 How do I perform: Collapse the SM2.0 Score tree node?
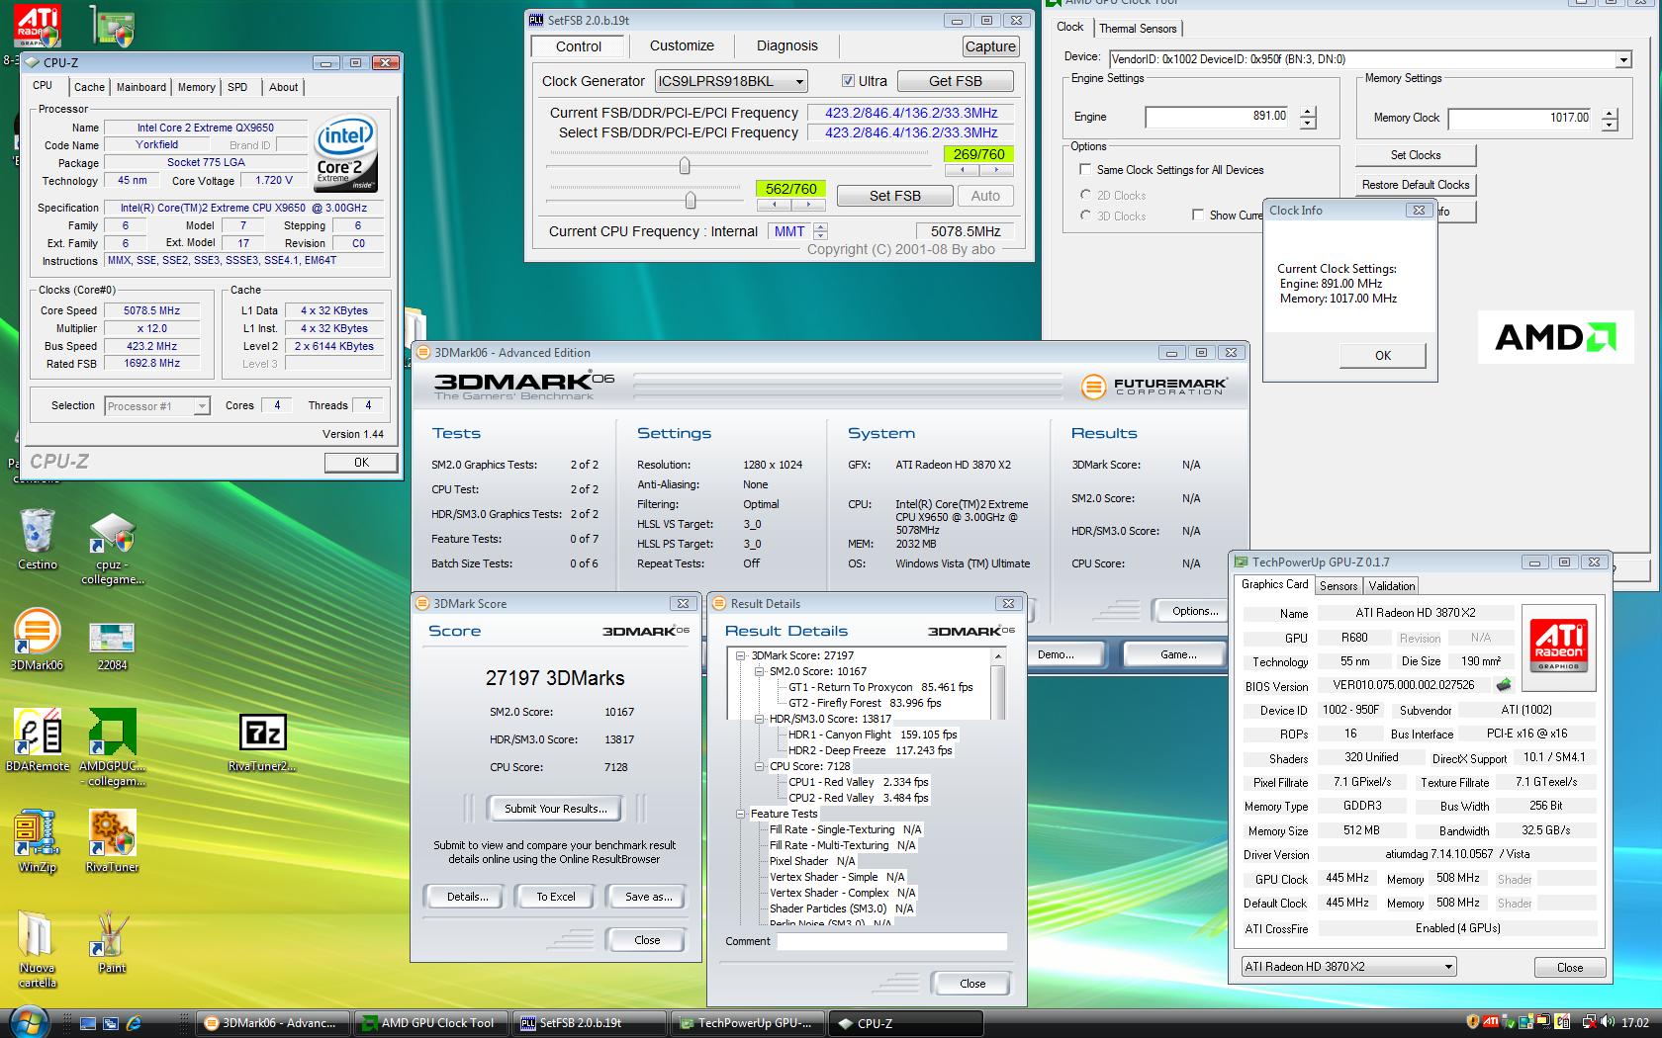click(x=760, y=671)
